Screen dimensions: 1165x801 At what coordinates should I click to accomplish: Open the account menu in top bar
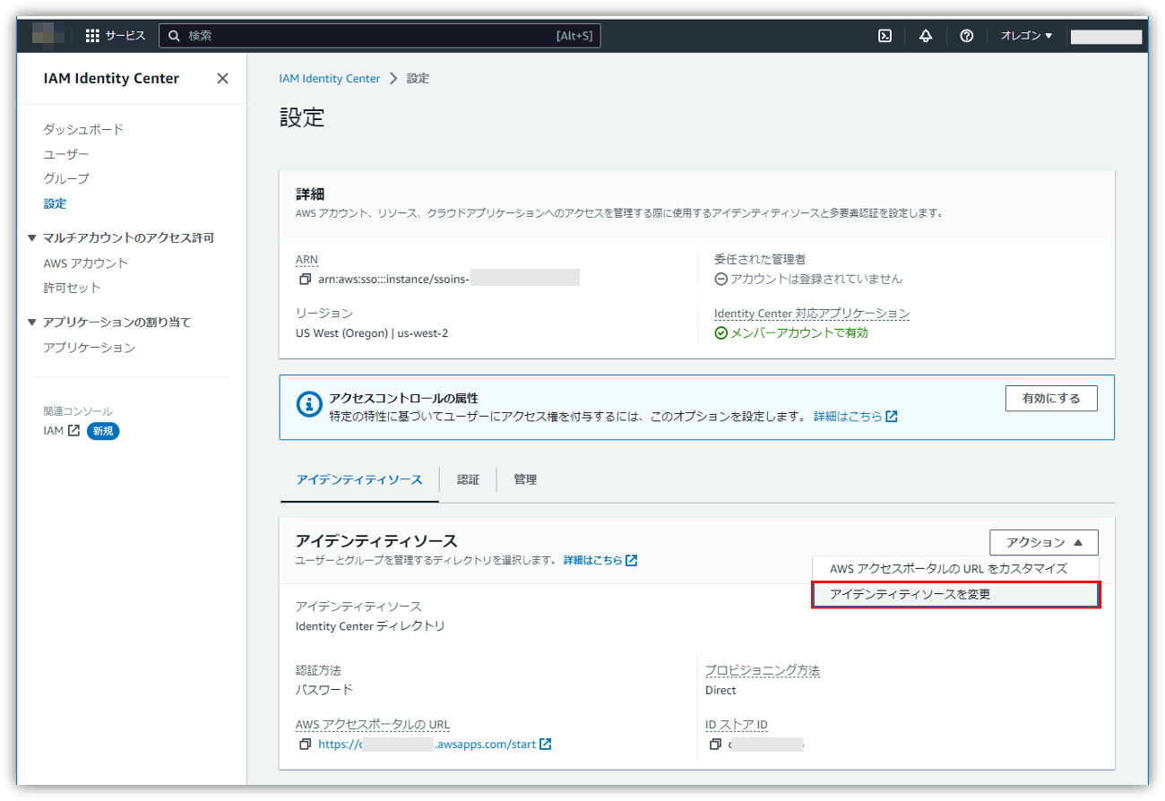click(x=1106, y=37)
